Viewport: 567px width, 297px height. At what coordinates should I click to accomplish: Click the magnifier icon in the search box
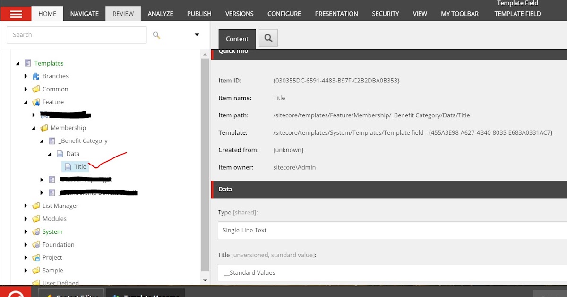156,35
